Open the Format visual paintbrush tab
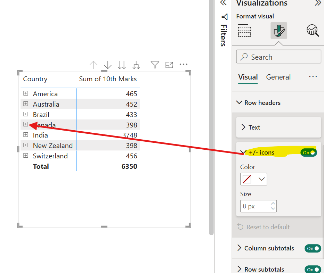 pyautogui.click(x=279, y=31)
